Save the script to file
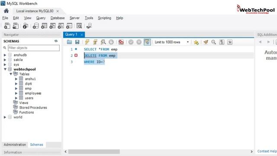Image resolution: width=277 pixels, height=156 pixels. (x=77, y=42)
